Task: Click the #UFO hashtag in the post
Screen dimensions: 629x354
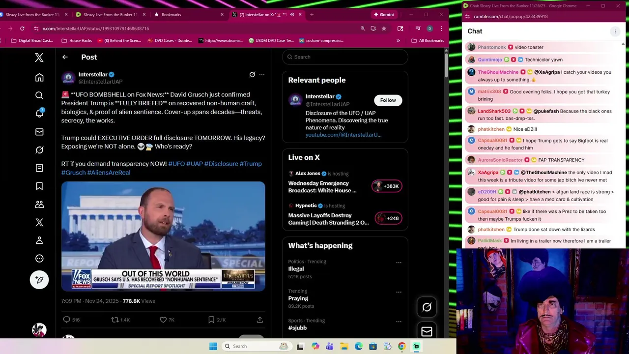Action: point(176,164)
